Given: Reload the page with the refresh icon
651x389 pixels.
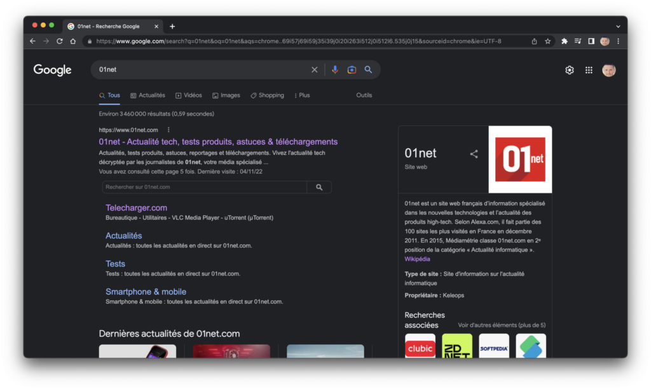Looking at the screenshot, I should pos(59,41).
